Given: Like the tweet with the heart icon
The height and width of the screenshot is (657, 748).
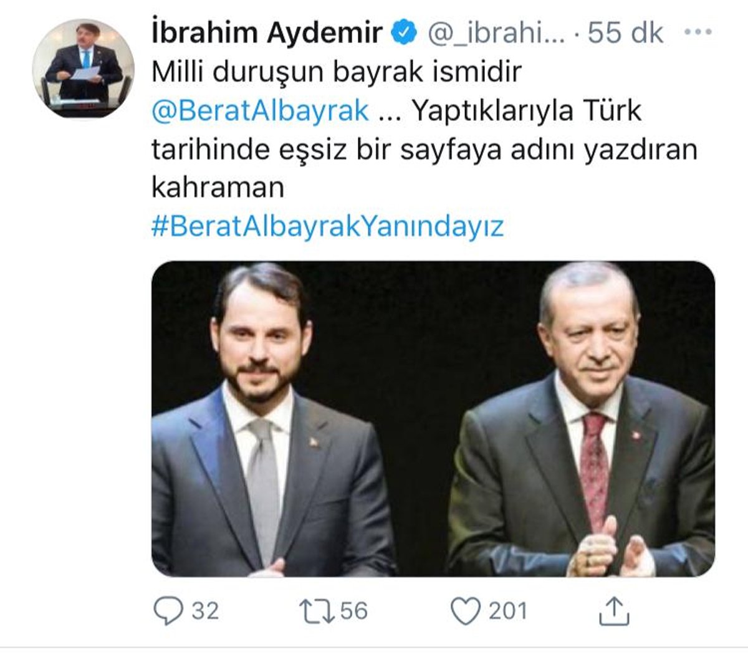Looking at the screenshot, I should tap(466, 610).
